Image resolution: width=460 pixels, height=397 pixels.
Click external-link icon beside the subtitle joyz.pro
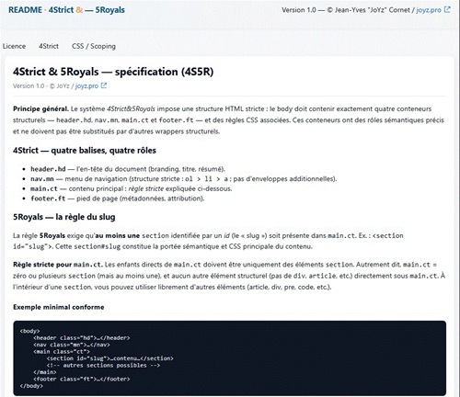click(104, 85)
